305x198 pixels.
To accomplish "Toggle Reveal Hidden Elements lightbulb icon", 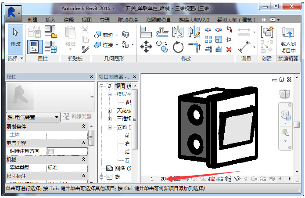I will coord(246,179).
